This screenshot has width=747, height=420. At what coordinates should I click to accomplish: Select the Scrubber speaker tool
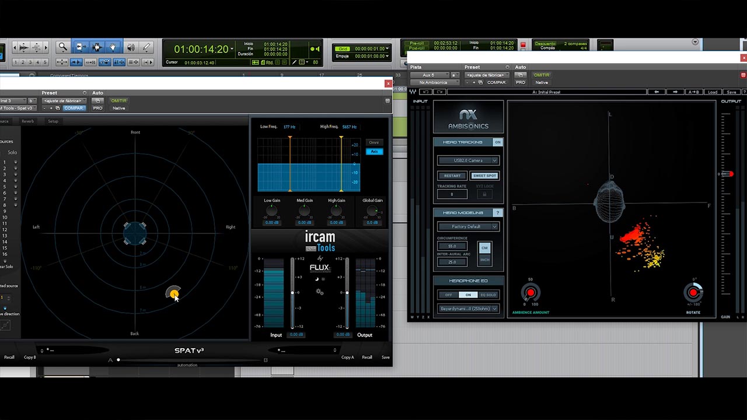click(x=130, y=47)
